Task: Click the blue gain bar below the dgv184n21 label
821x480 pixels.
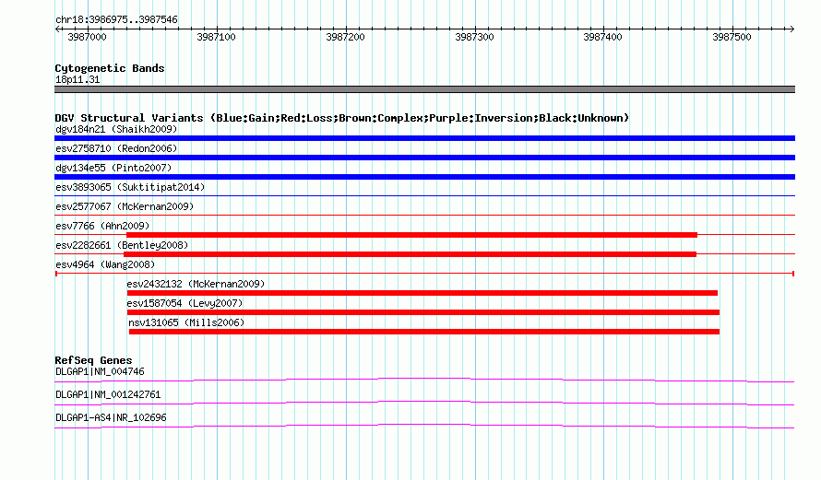Action: pyautogui.click(x=424, y=138)
